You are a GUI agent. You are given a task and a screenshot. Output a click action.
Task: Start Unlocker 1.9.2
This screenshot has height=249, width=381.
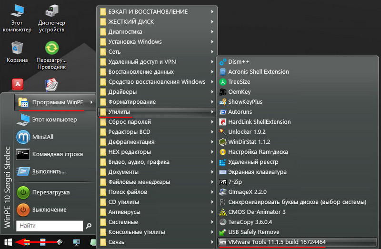[x=297, y=132]
